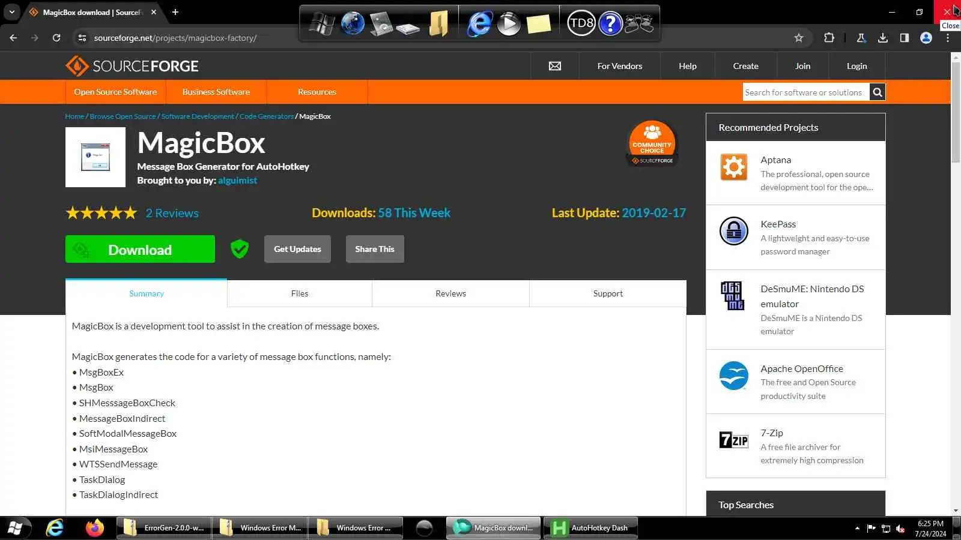Click the white outlined people icon in the dock
Screen dimensions: 961x540
(639, 23)
